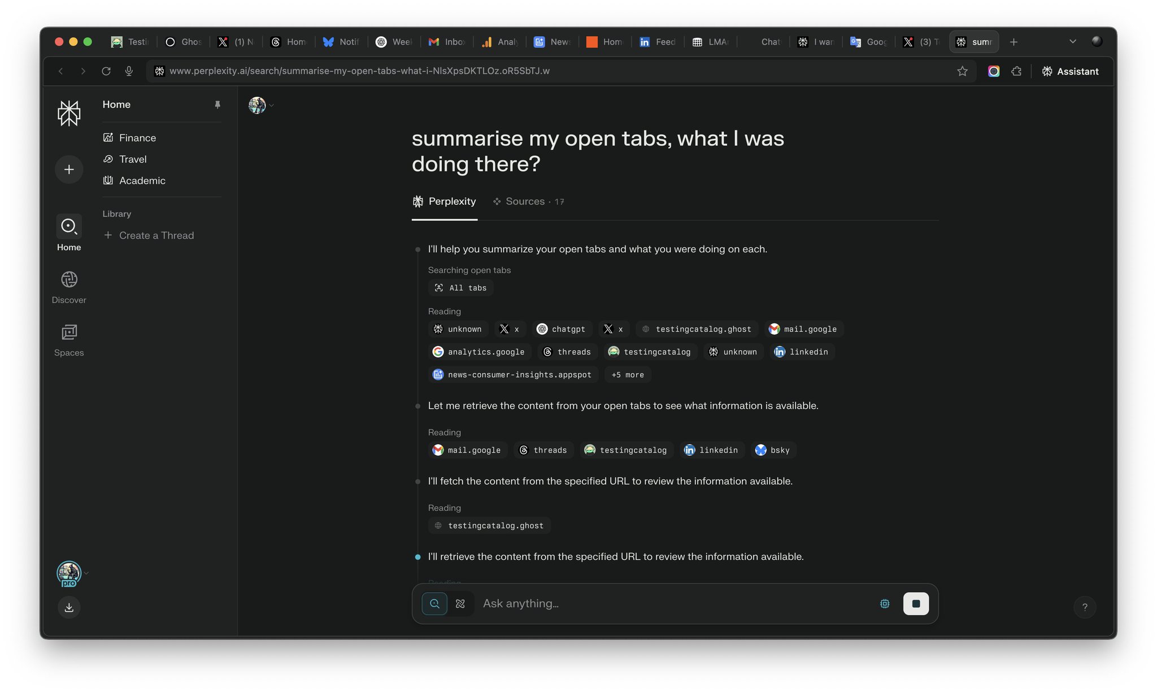Stop the response with the stop button
This screenshot has height=692, width=1157.
pos(916,603)
